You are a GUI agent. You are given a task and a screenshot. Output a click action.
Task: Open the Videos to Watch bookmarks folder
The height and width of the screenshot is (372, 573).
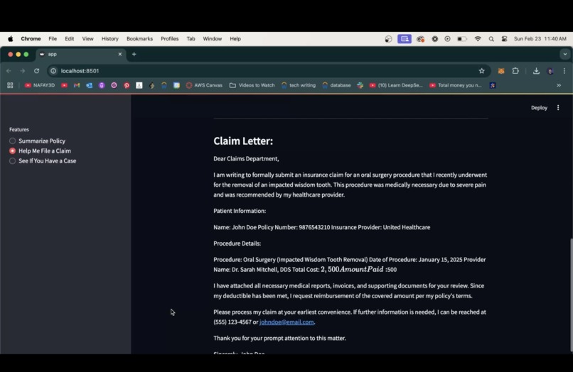click(x=252, y=85)
